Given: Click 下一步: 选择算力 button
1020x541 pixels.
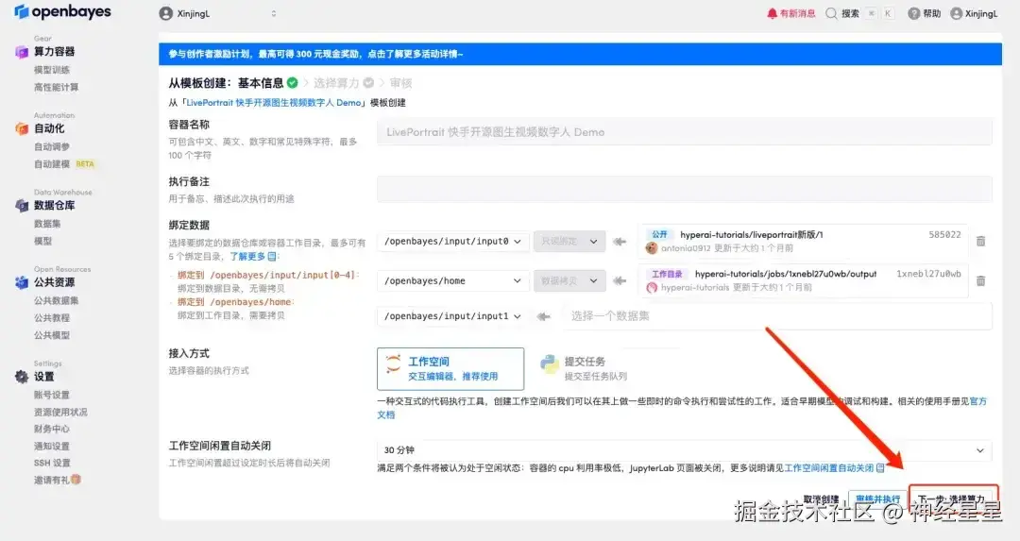Looking at the screenshot, I should pos(952,499).
